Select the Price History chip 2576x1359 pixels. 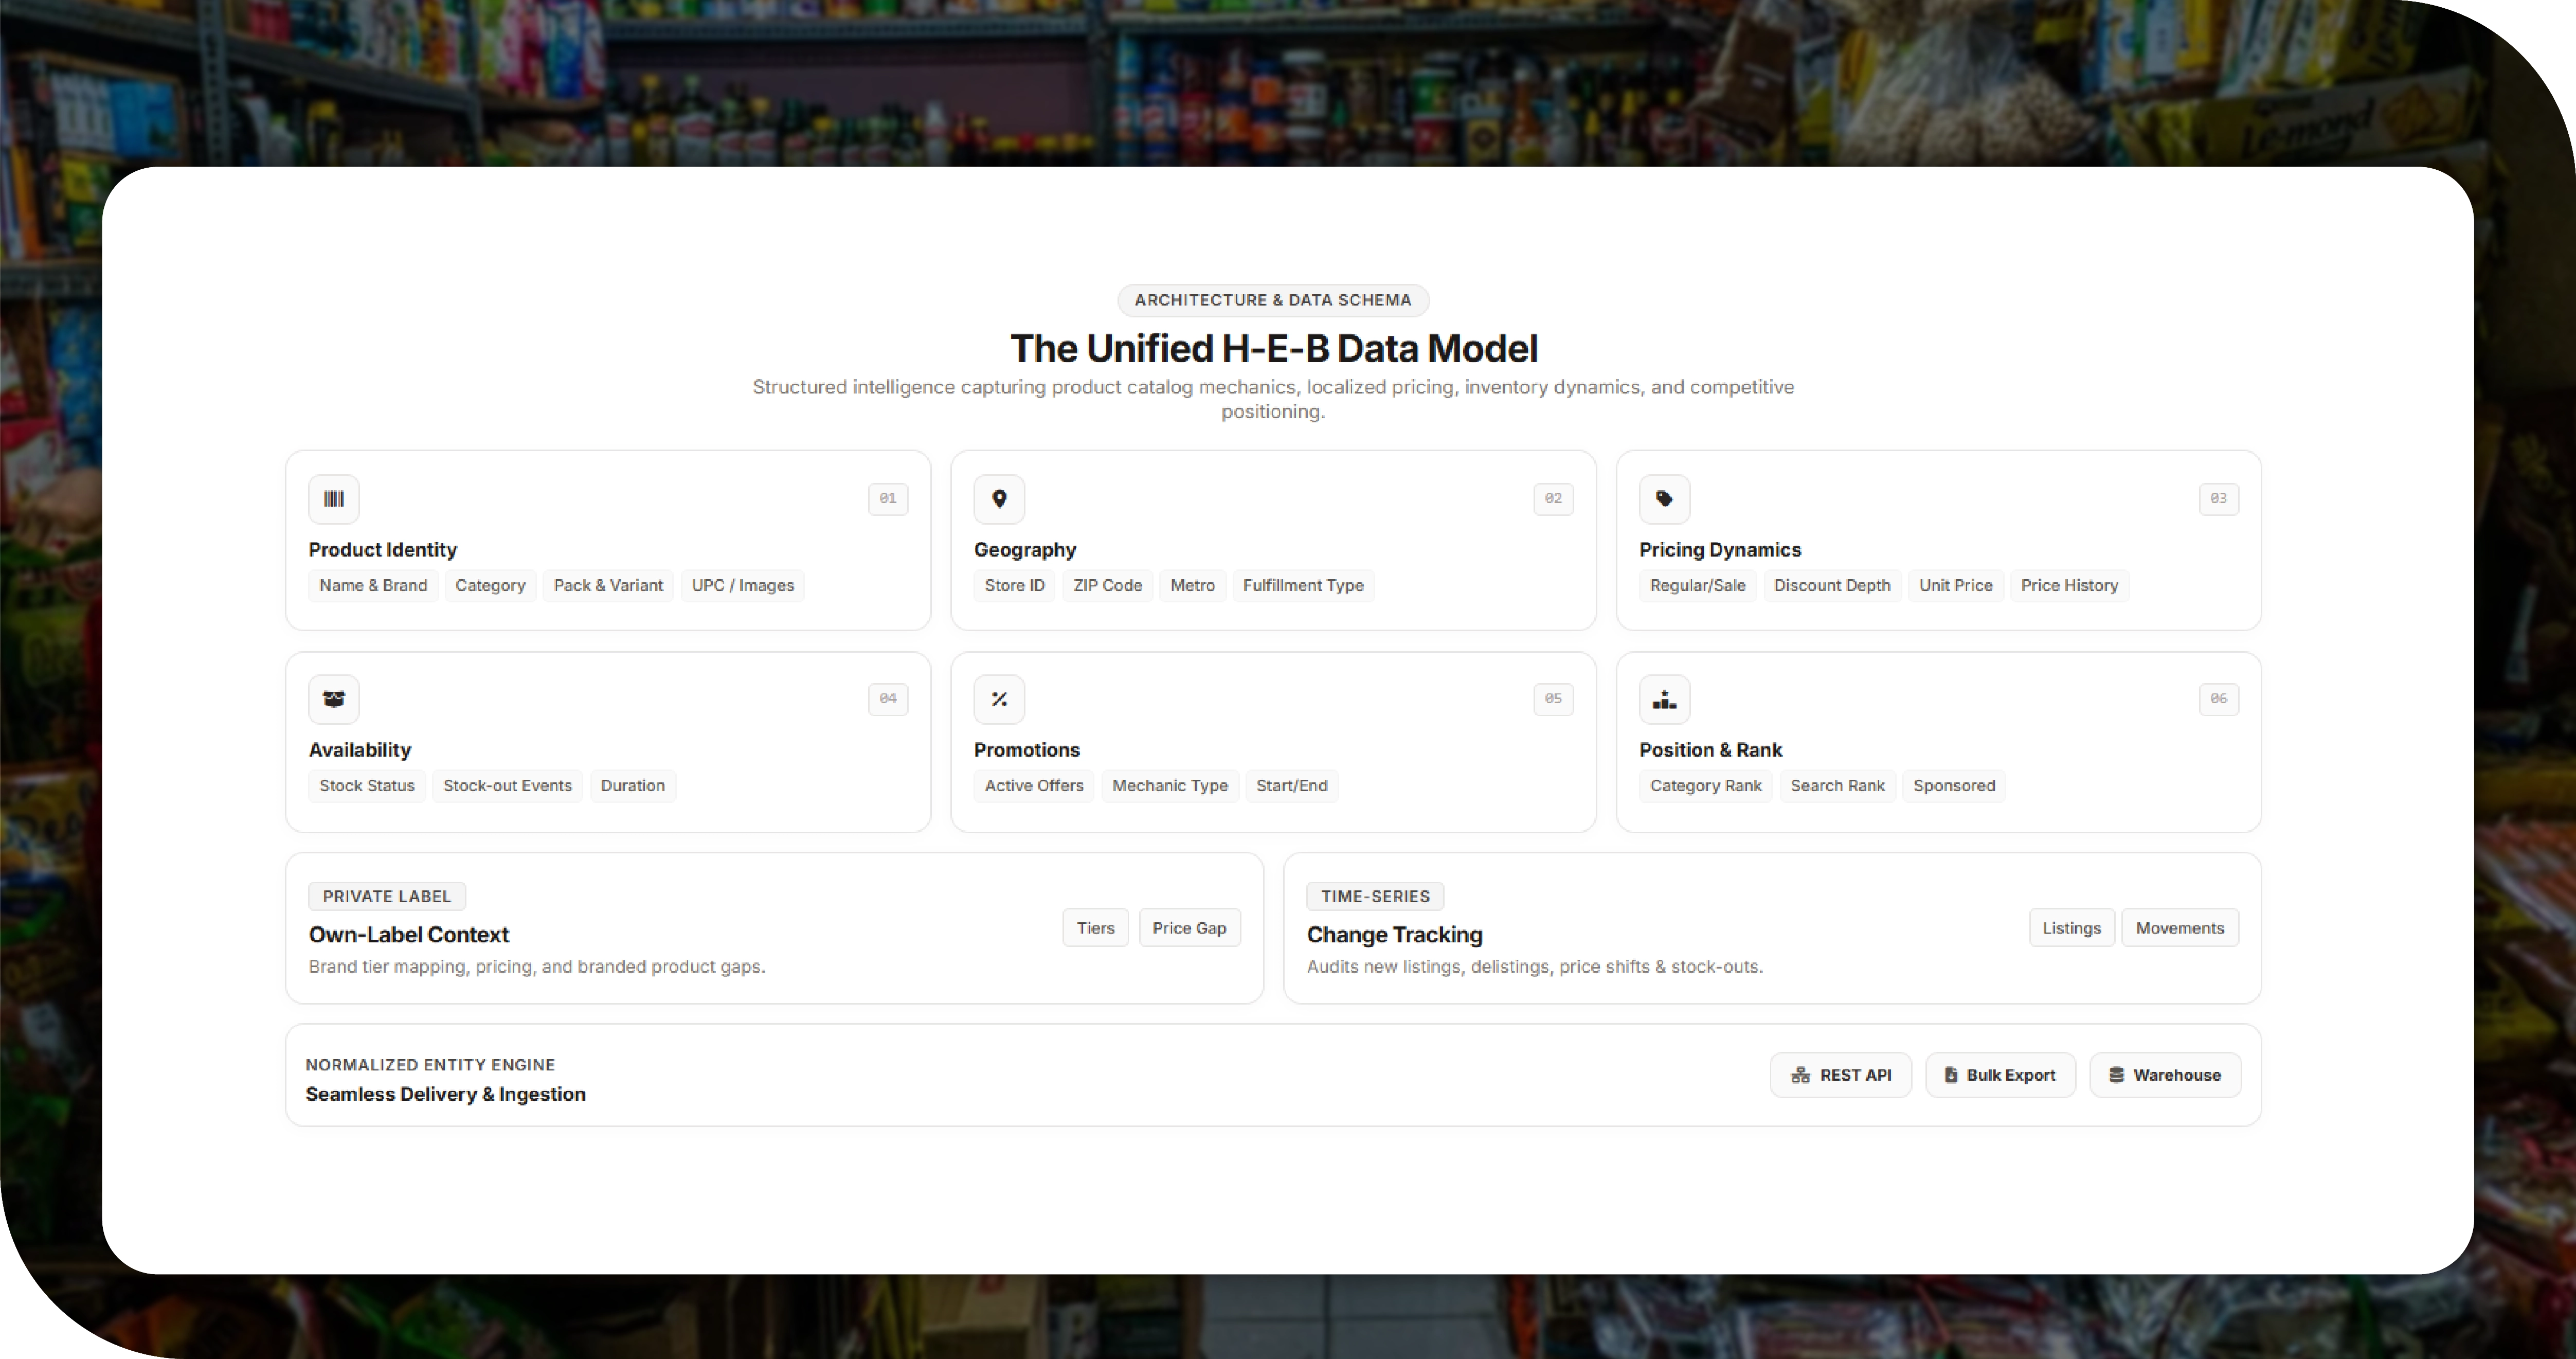tap(2070, 586)
